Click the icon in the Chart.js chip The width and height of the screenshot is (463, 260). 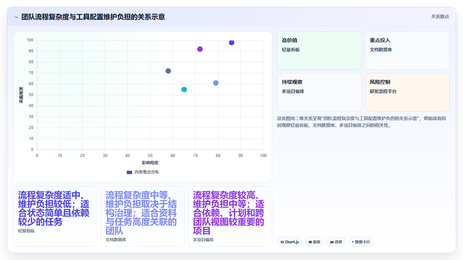pos(282,242)
